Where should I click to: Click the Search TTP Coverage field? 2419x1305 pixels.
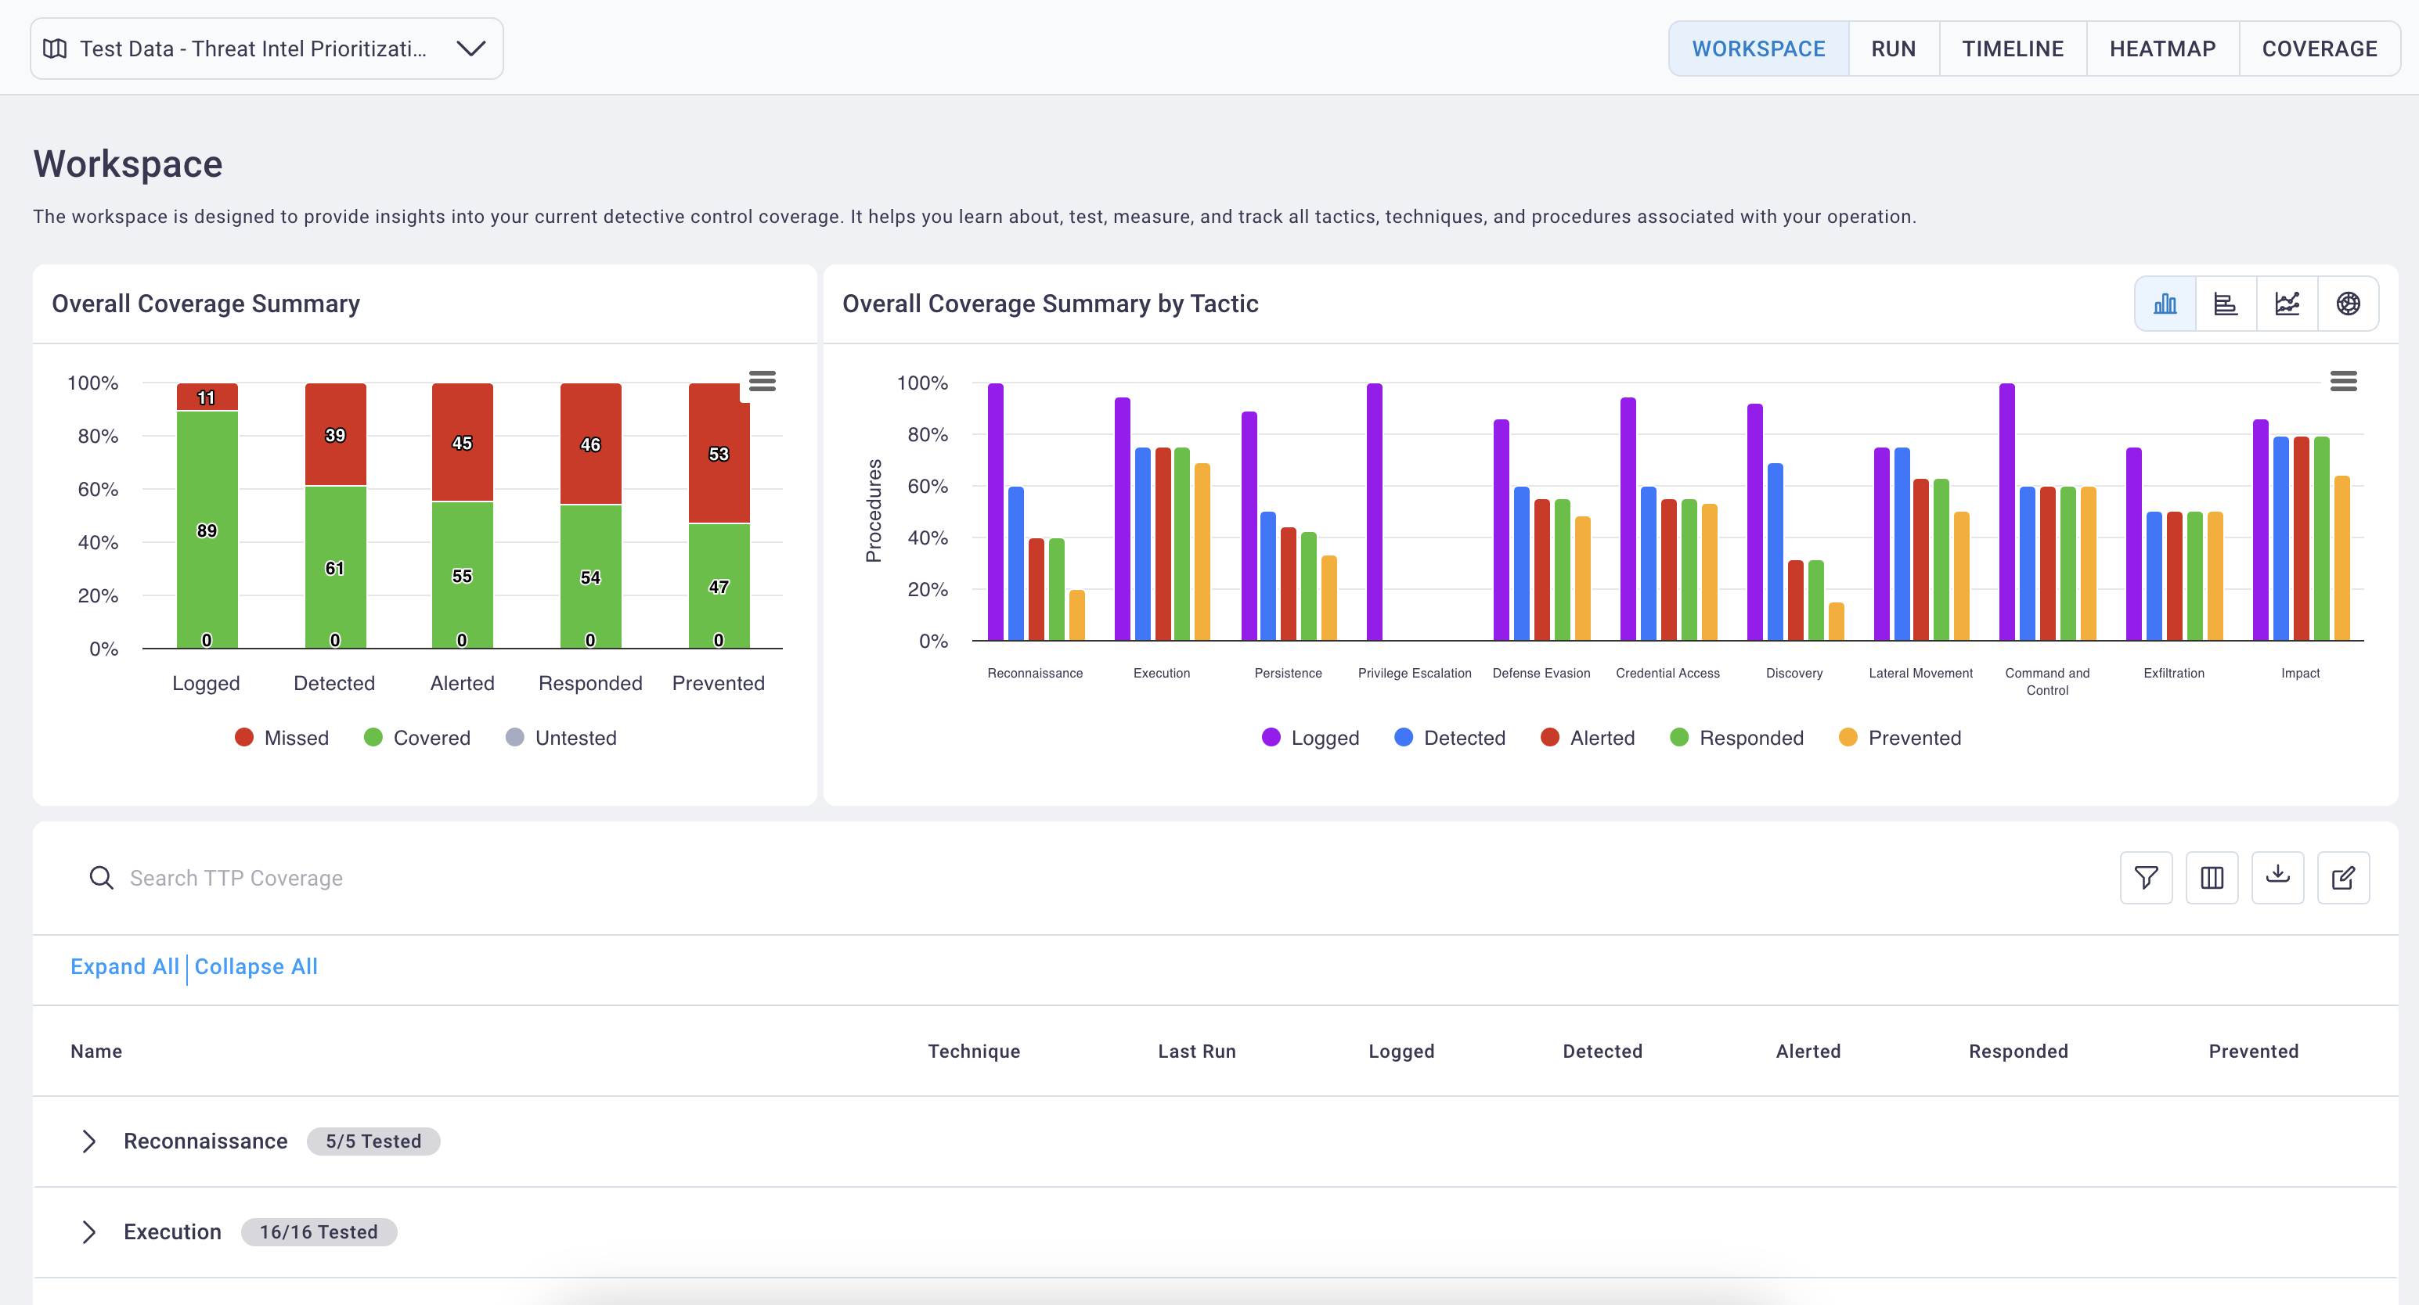pyautogui.click(x=1080, y=877)
